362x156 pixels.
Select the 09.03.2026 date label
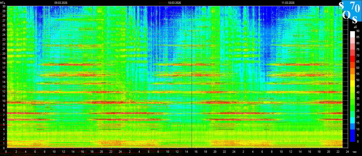(x=61, y=3)
